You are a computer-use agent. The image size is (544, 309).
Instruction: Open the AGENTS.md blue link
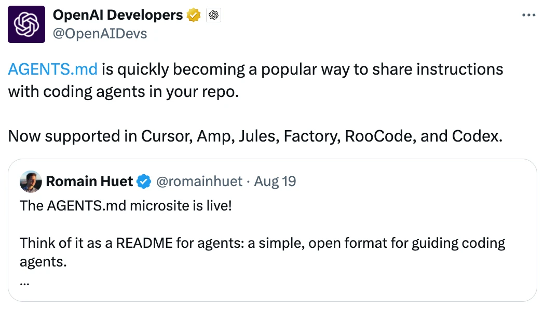coord(53,69)
